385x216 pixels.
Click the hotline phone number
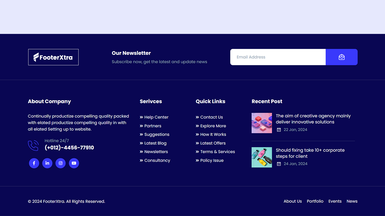(69, 148)
